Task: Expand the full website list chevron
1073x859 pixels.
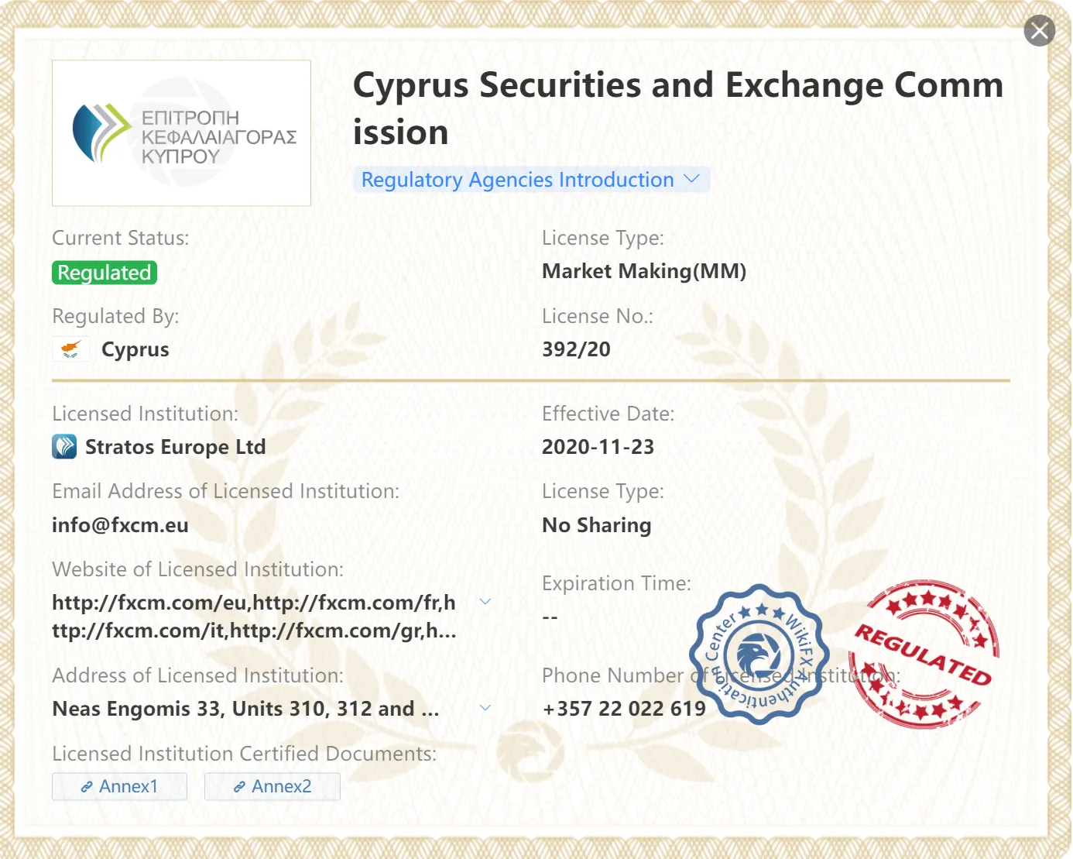Action: point(485,602)
